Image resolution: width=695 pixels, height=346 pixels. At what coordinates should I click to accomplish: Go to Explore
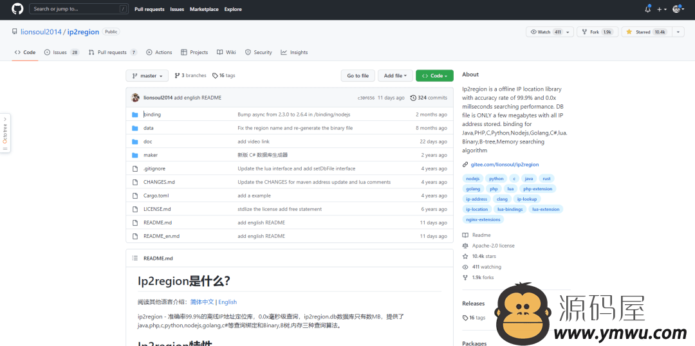coord(233,9)
